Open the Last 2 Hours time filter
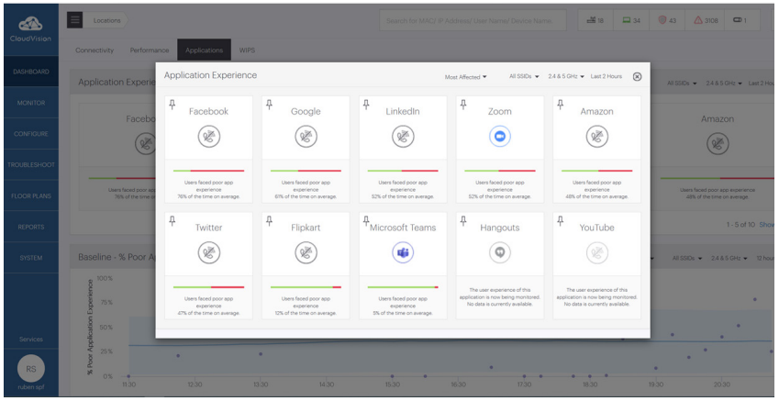 pyautogui.click(x=607, y=76)
